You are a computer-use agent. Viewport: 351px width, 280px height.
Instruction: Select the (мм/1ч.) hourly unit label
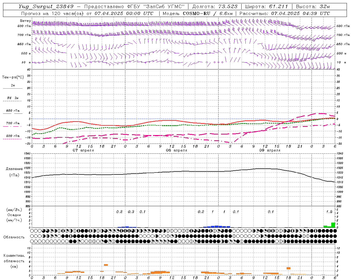[x=14, y=220]
